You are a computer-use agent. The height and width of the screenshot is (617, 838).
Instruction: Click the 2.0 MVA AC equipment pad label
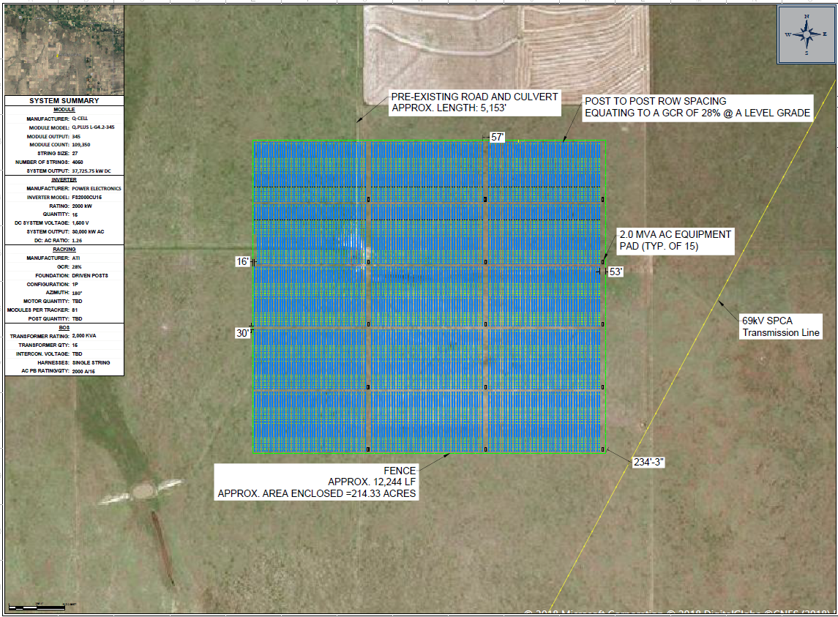(x=675, y=241)
